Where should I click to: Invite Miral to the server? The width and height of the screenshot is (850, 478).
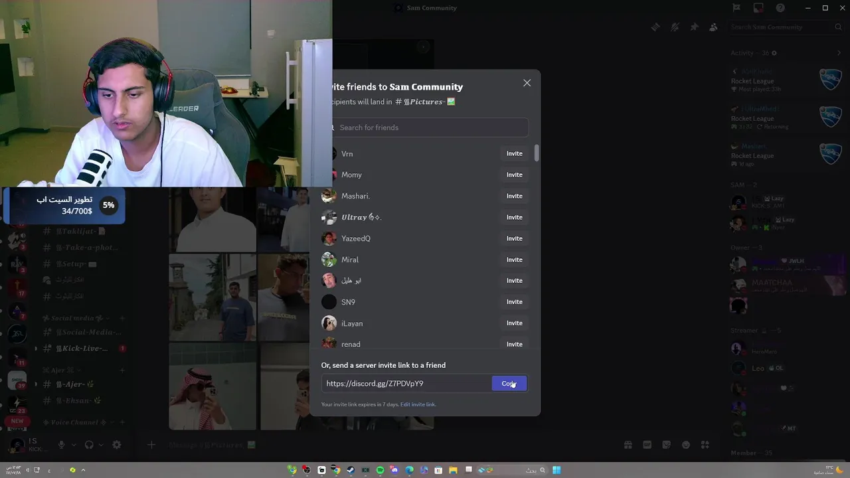coord(515,260)
